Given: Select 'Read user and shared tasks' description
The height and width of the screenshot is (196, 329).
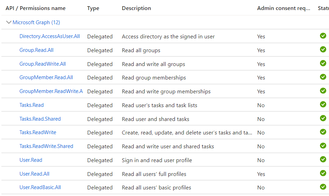Looking at the screenshot, I should point(155,119).
